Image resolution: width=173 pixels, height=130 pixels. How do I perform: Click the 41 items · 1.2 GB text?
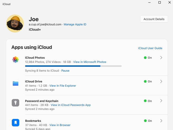pyautogui.click(x=36, y=86)
